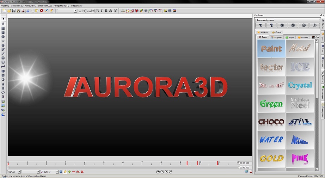
Task: Delete object with red circle X icon
Action: [42, 11]
